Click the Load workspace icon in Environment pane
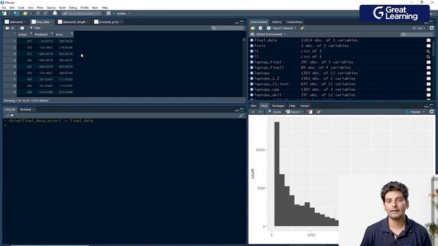The image size is (438, 246). [x=253, y=28]
